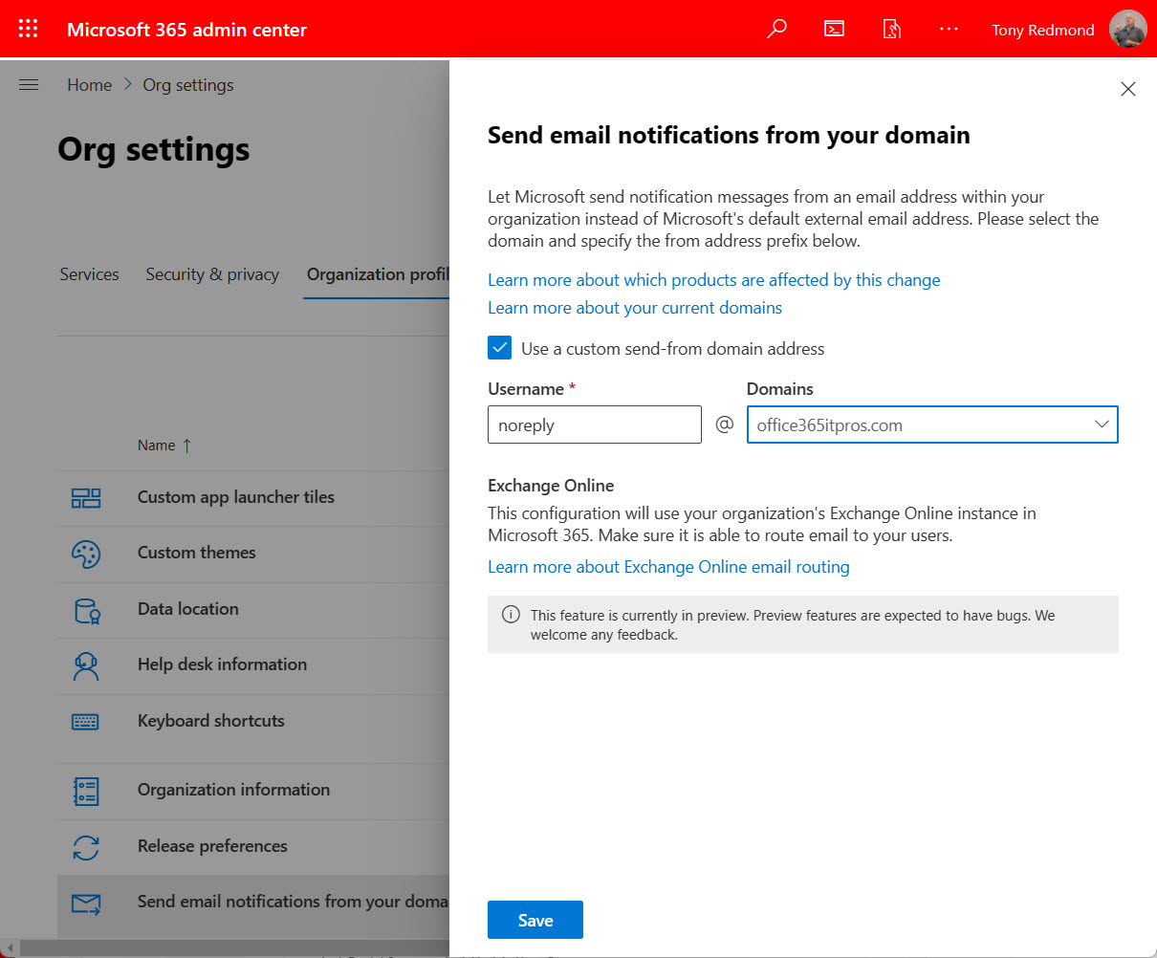Click the search magnifier icon in header
This screenshot has height=958, width=1157.
pyautogui.click(x=777, y=29)
